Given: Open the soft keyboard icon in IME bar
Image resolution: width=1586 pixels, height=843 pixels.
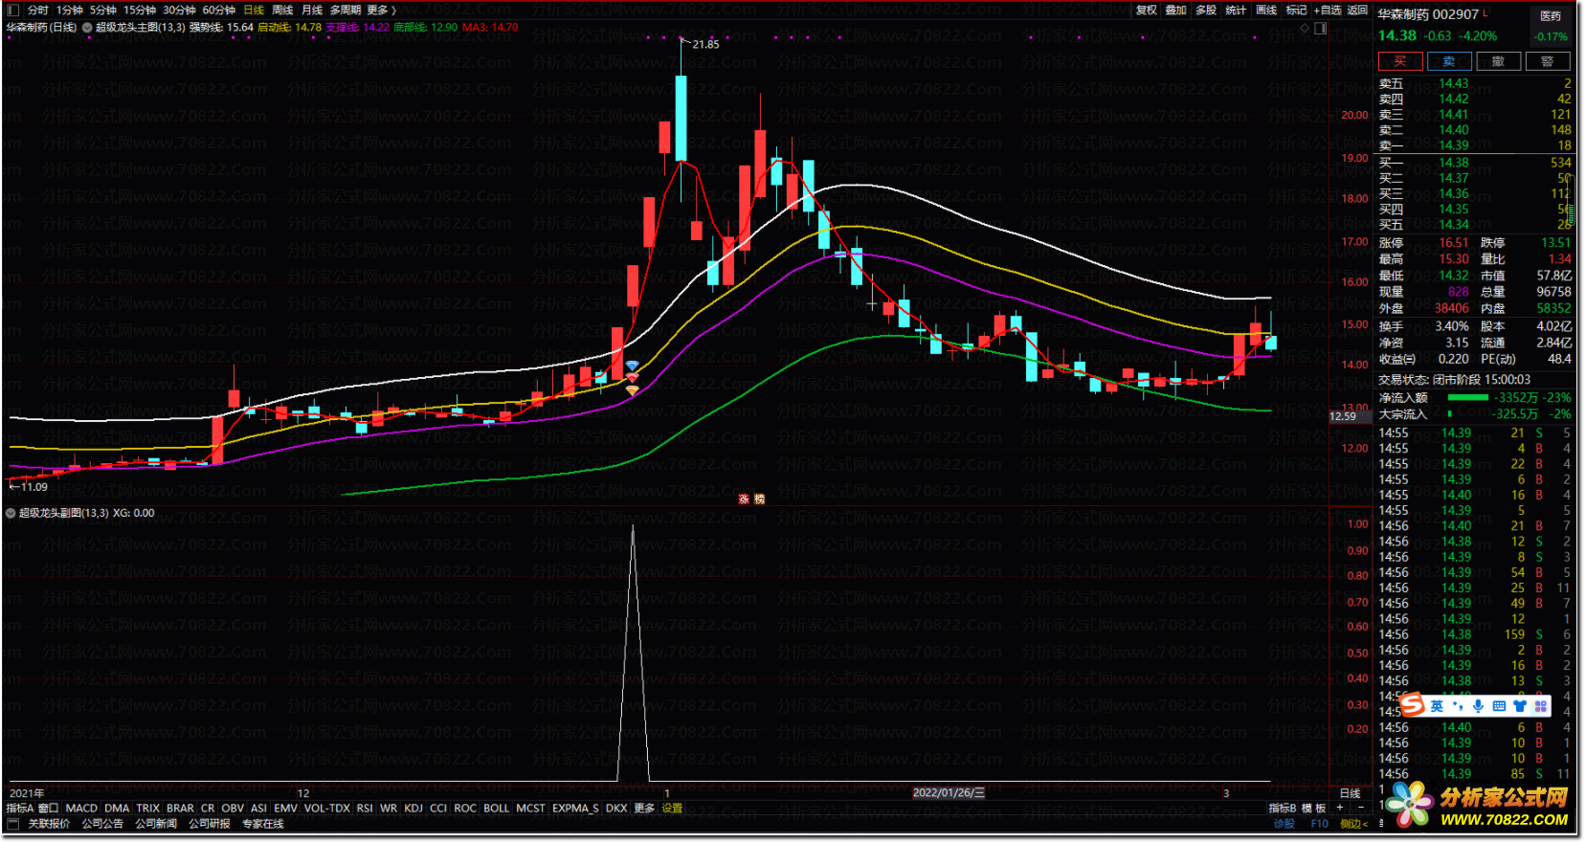Looking at the screenshot, I should 1499,706.
